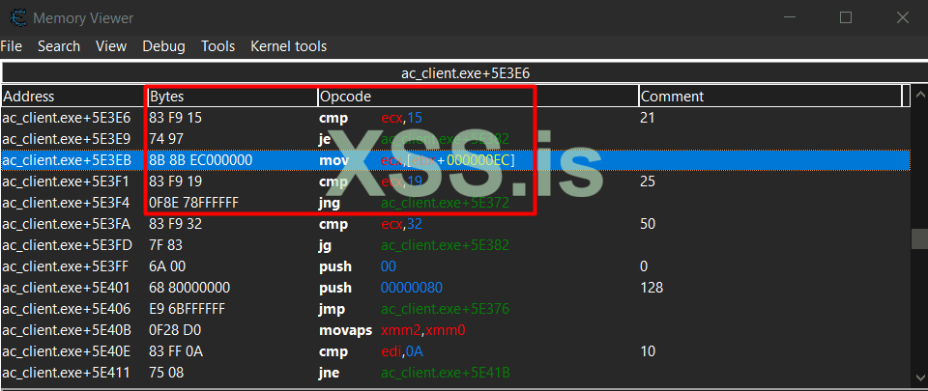The image size is (928, 391).
Task: Click the Address column header
Action: click(x=74, y=97)
